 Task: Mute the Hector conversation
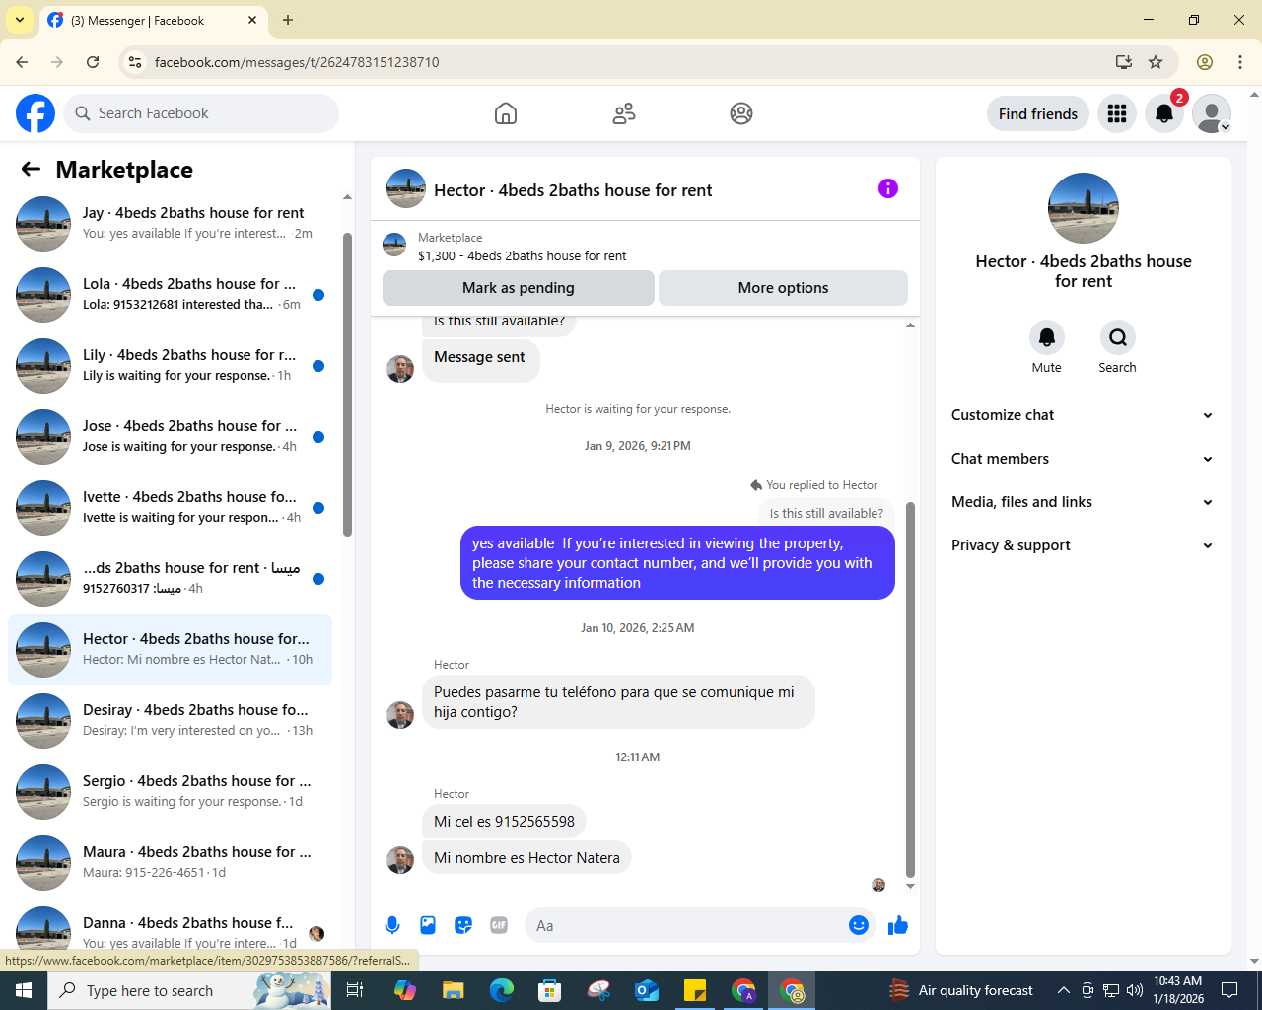coord(1047,337)
